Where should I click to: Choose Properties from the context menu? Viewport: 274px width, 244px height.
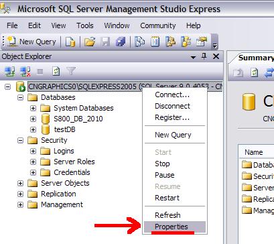[175, 227]
